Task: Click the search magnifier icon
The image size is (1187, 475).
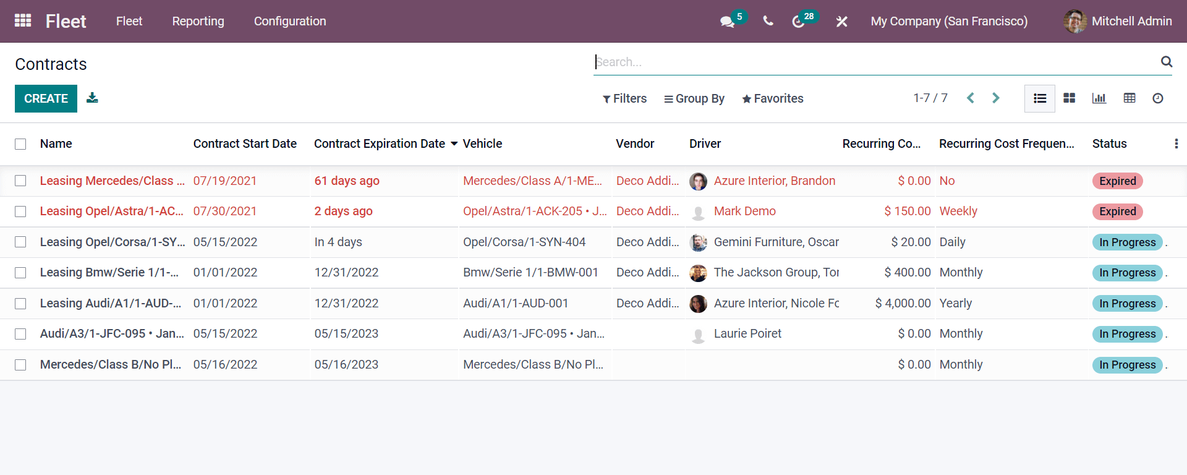Action: (1167, 62)
